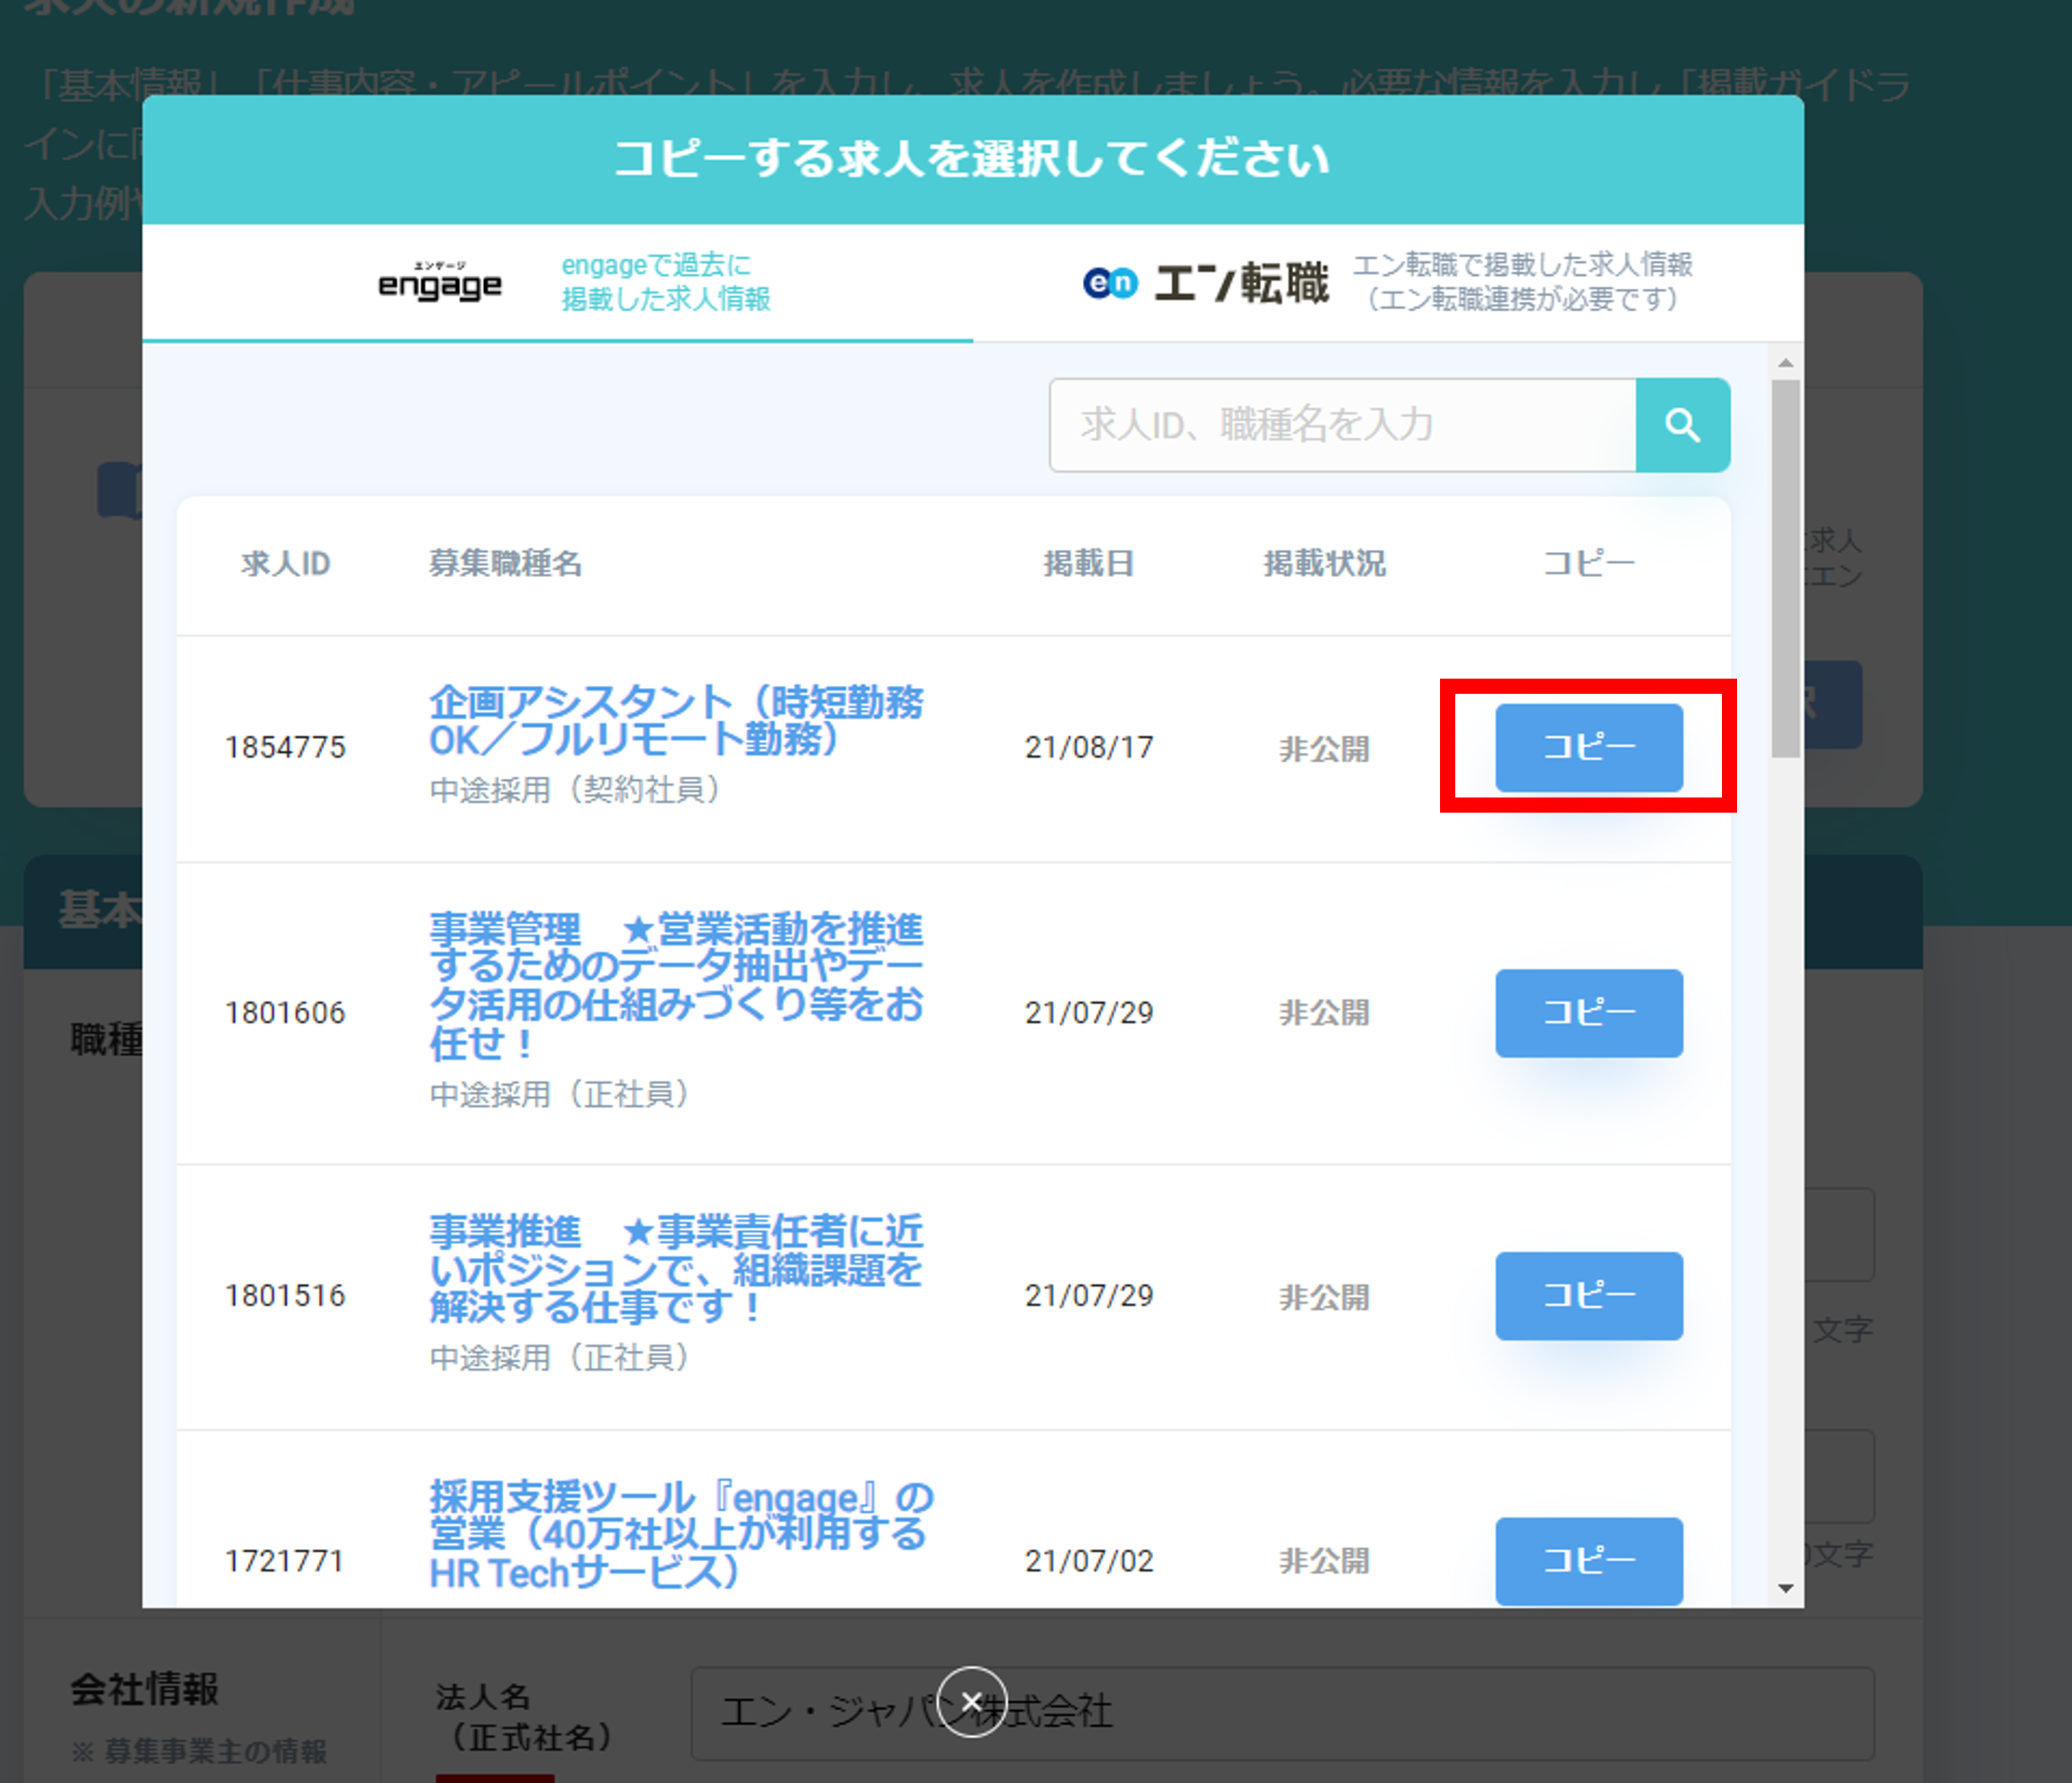2072x1783 pixels.
Task: Click the 掲載状況 column header
Action: pos(1324,563)
